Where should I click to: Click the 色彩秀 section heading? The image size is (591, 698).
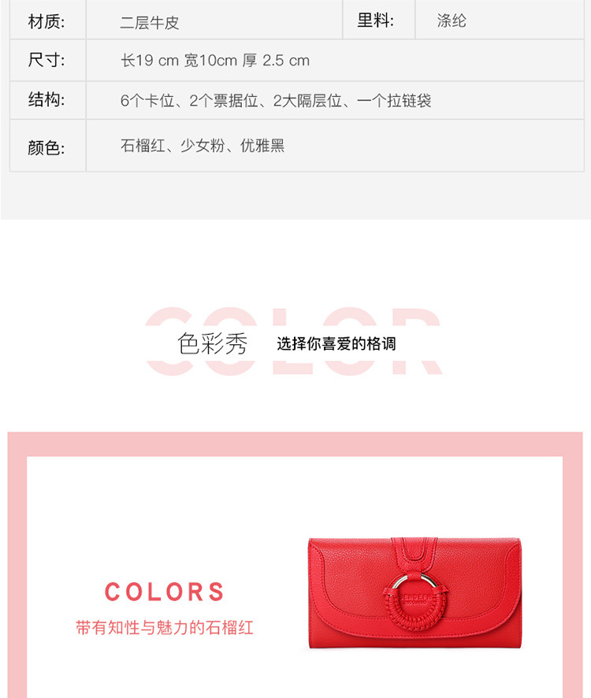click(213, 343)
